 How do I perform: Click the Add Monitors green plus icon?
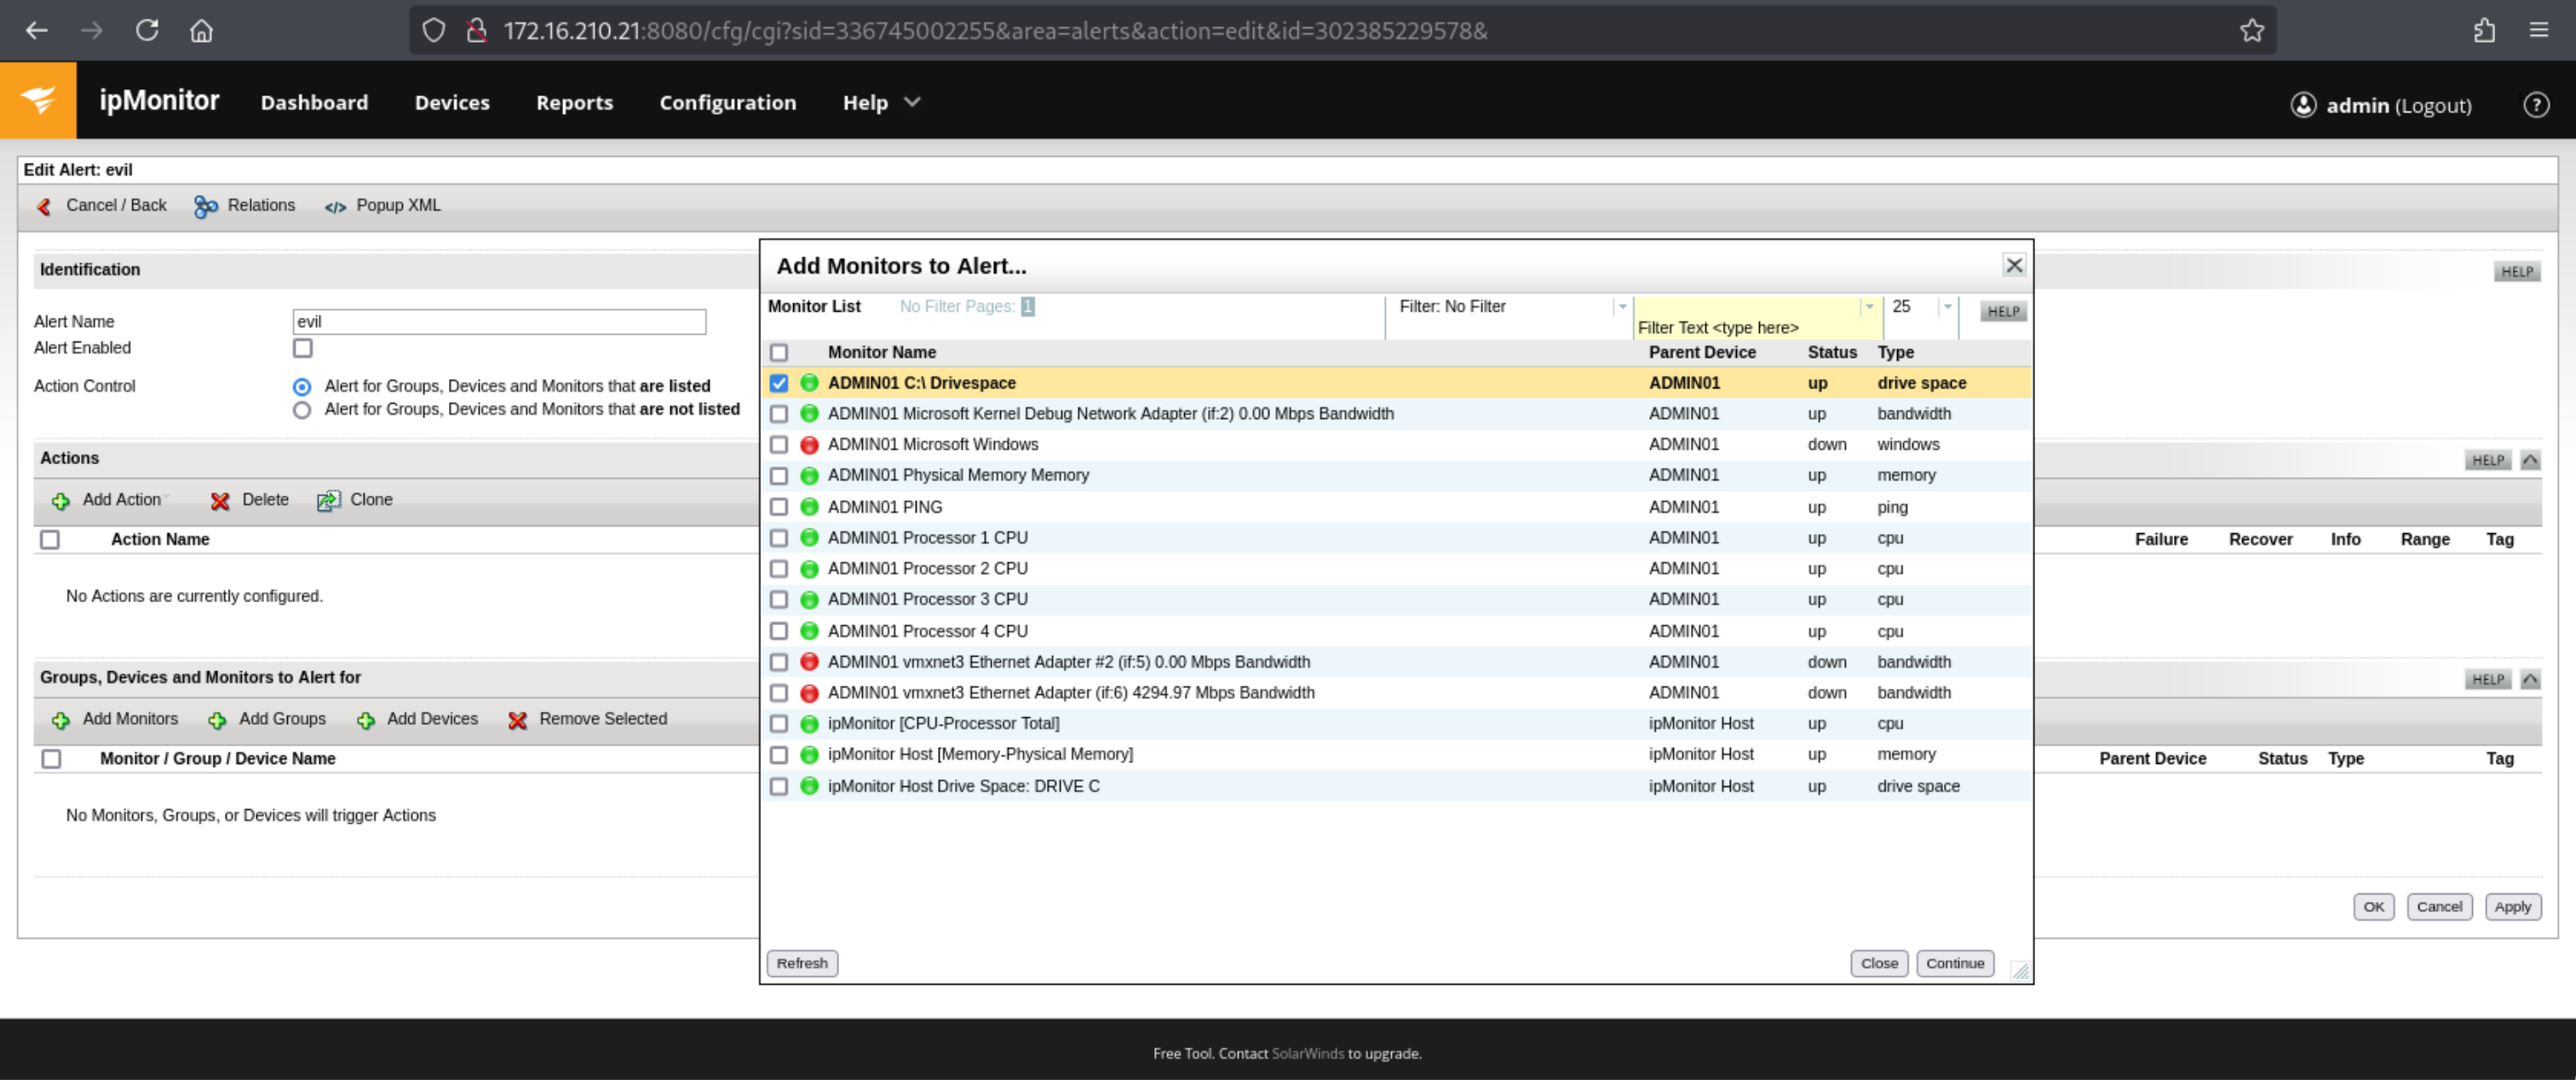click(x=61, y=720)
